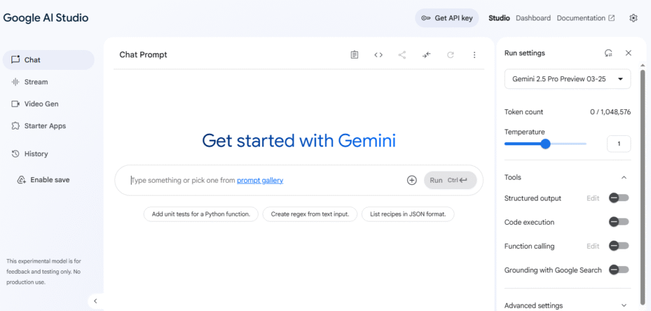Screen dimensions: 651x311
Task: Click the plus icon to insert media
Action: 411,180
